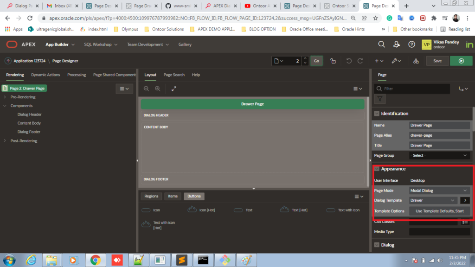Image resolution: width=475 pixels, height=267 pixels.
Task: Open the header search magnifier icon
Action: (381, 44)
